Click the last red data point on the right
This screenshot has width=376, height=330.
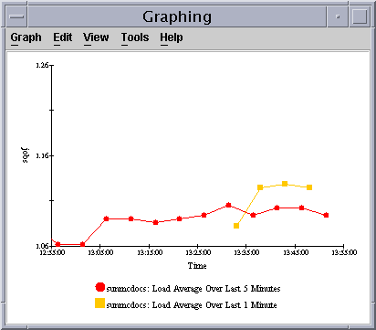click(x=326, y=215)
